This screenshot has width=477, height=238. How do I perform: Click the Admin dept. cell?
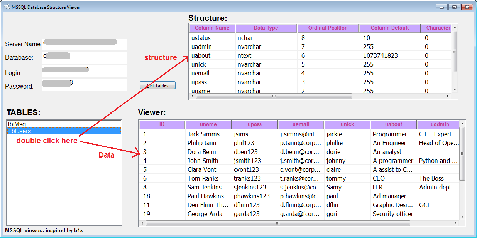point(438,187)
